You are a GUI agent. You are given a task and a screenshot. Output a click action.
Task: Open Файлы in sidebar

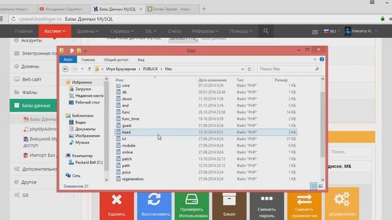tap(29, 92)
